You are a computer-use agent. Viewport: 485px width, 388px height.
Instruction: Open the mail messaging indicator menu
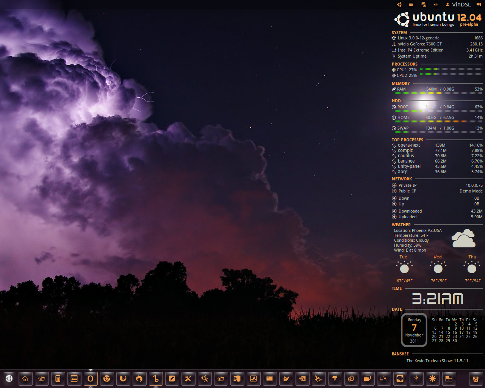(x=411, y=5)
